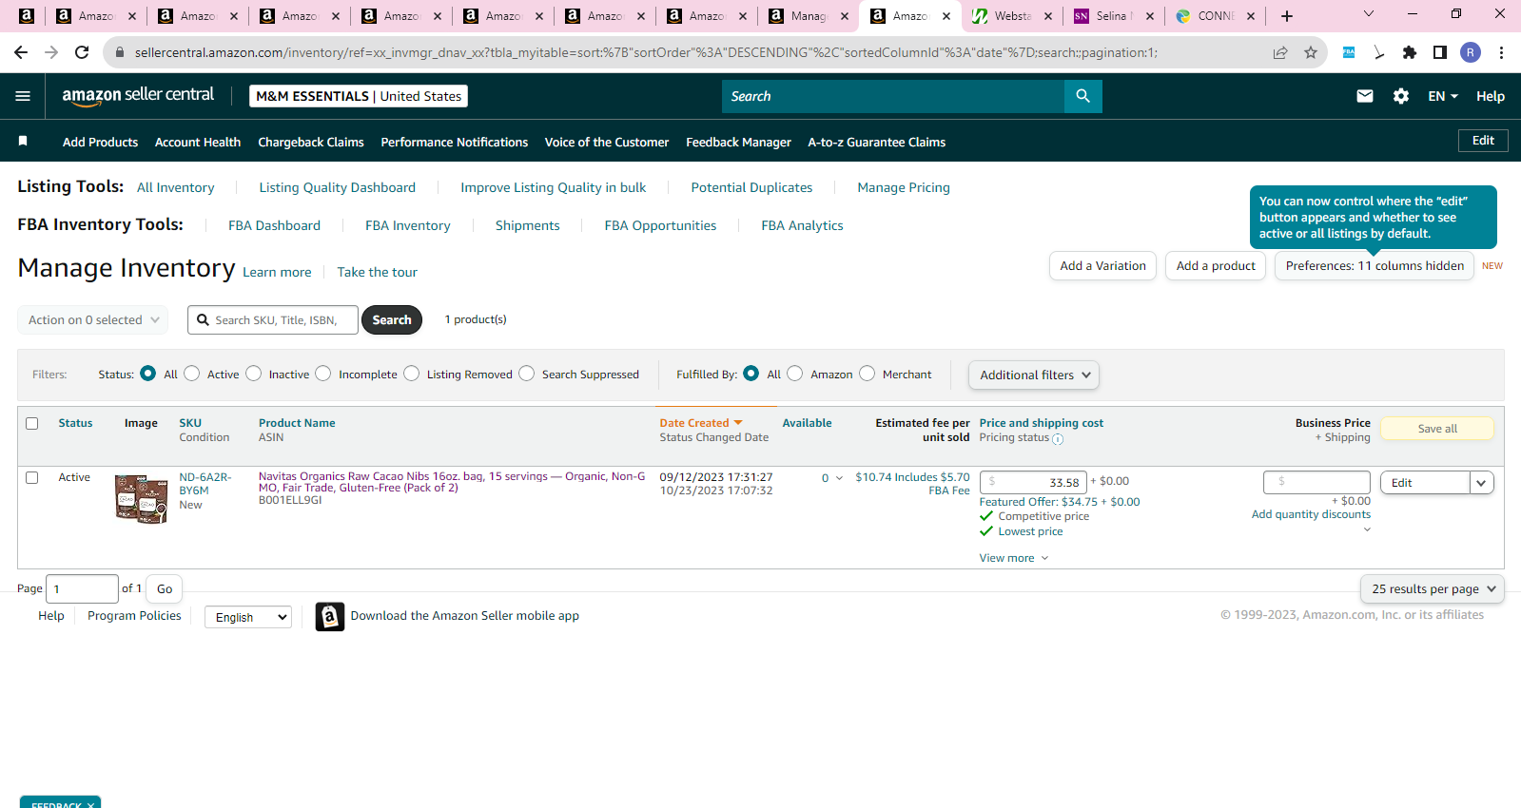Tick the select-all checkbox in table header
This screenshot has width=1521, height=808.
pos(32,424)
